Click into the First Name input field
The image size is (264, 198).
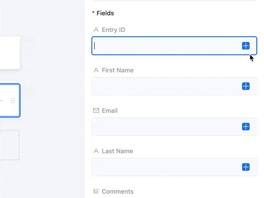tap(165, 86)
